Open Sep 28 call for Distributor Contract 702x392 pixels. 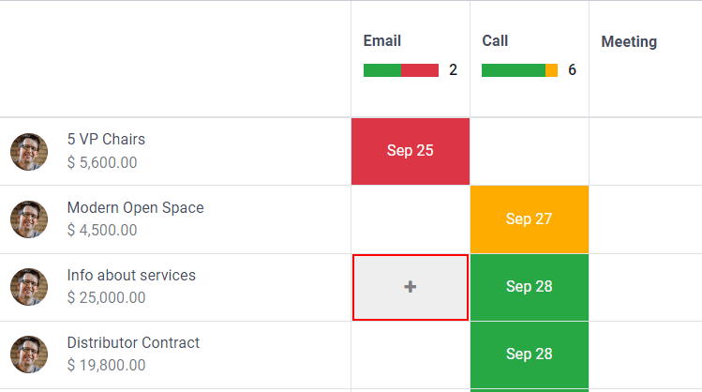[530, 354]
